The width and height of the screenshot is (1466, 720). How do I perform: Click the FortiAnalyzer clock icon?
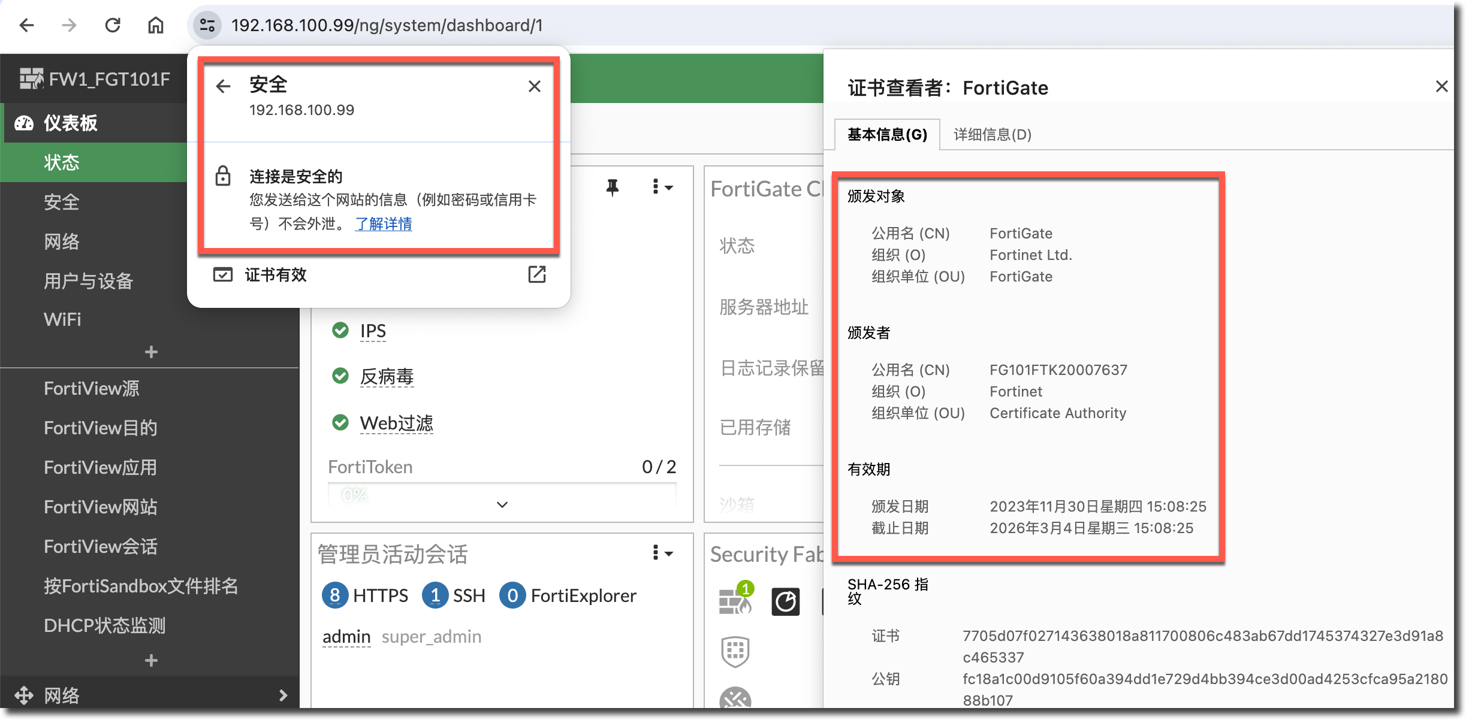point(785,602)
